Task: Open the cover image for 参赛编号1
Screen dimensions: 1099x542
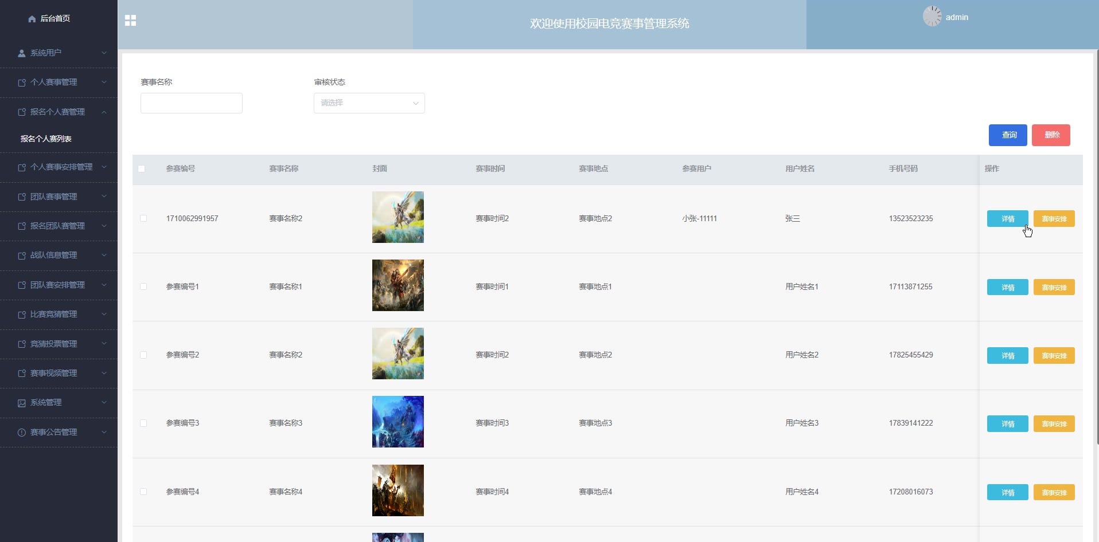Action: [398, 285]
